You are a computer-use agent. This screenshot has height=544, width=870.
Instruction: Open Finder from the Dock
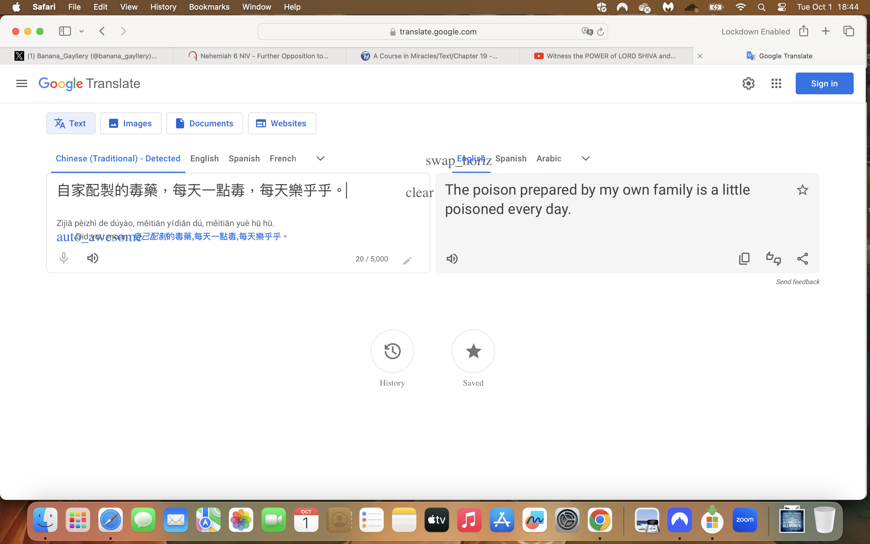coord(45,520)
